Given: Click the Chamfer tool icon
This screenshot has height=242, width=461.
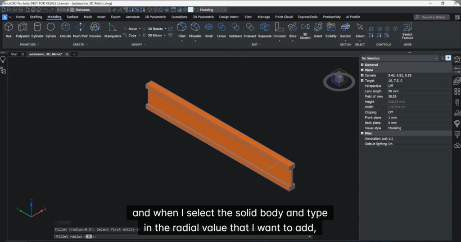Looking at the screenshot, I should point(195,27).
